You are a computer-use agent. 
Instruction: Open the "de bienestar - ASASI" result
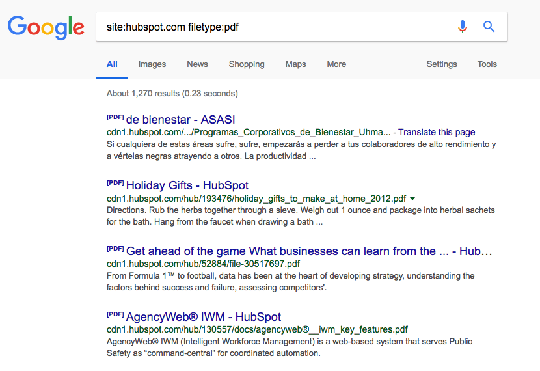coord(180,120)
